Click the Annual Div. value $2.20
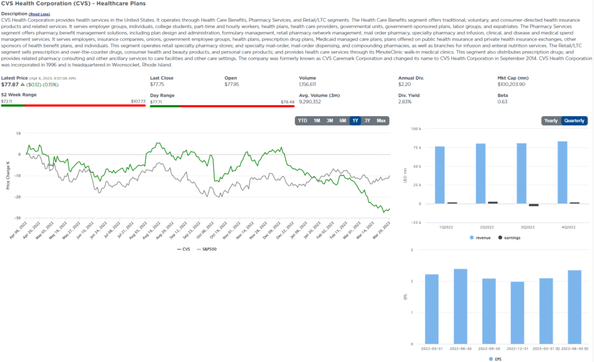Screen dimensions: 594x362 pos(404,85)
